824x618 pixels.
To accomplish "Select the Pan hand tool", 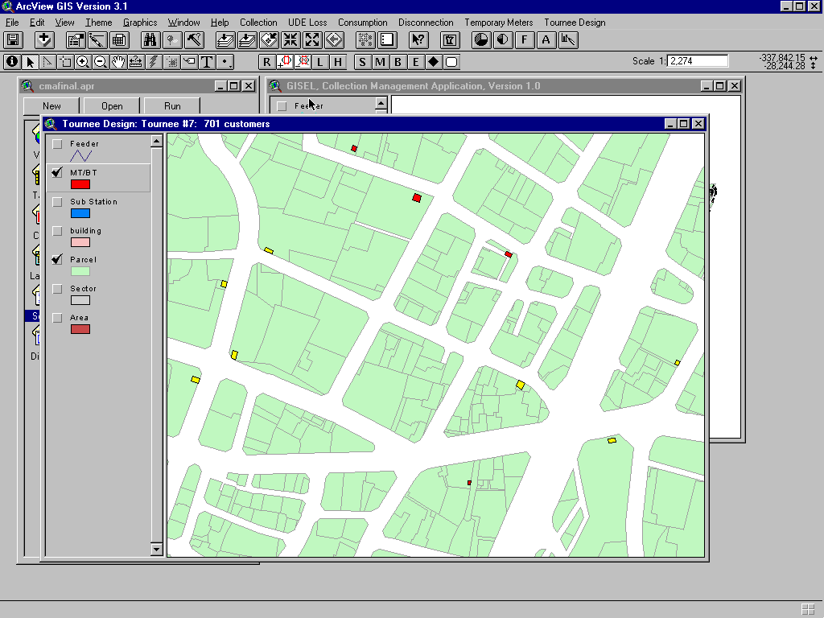I will 118,62.
